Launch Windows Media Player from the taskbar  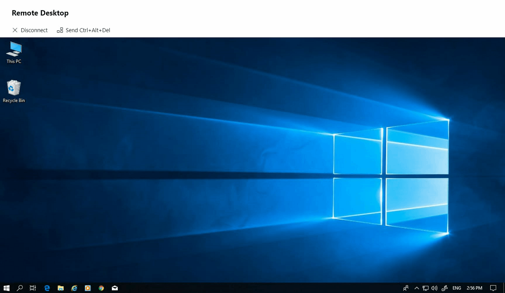click(x=88, y=288)
